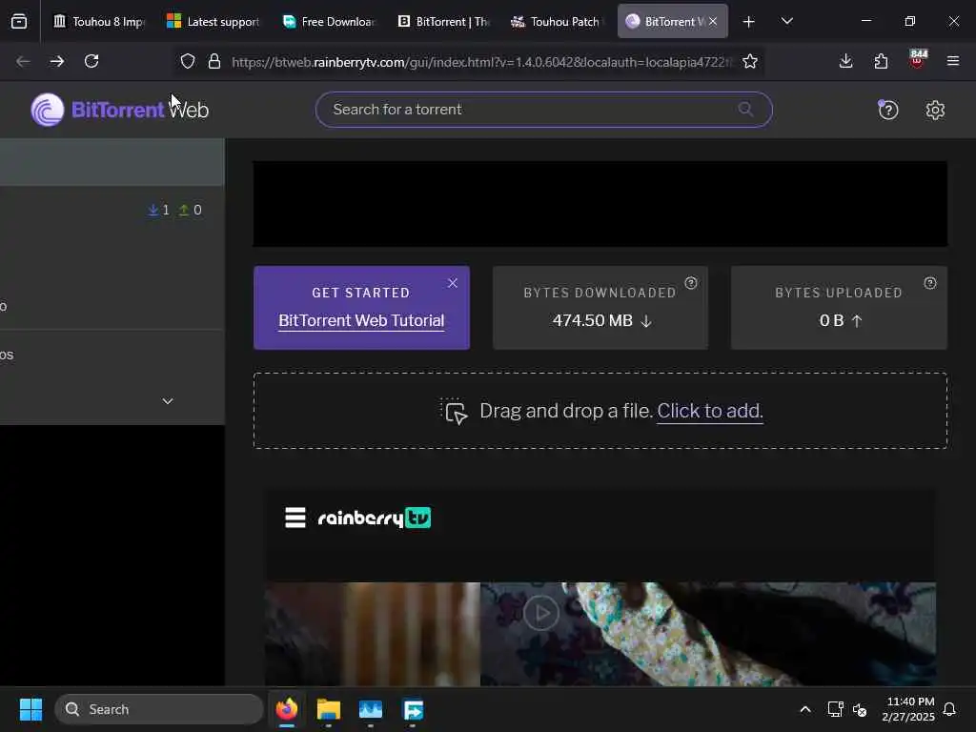
Task: Switch to Touhou 8 Imp tab
Action: coord(98,22)
